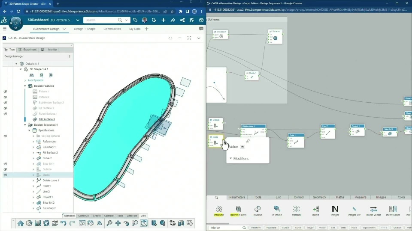Expand the References tree item

tap(33, 142)
